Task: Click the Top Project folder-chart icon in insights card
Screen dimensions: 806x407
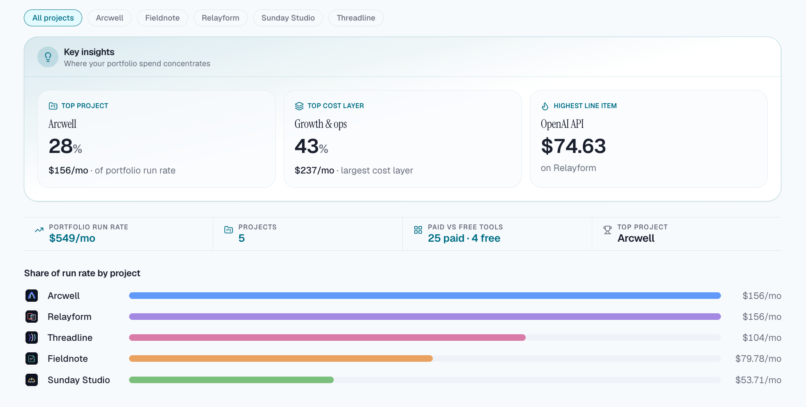Action: pyautogui.click(x=53, y=106)
